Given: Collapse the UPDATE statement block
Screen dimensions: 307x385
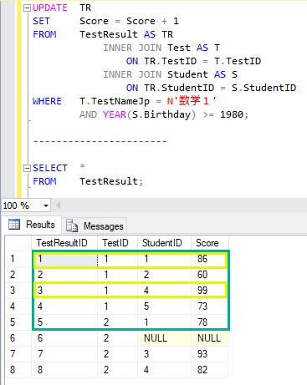Looking at the screenshot, I should [27, 8].
